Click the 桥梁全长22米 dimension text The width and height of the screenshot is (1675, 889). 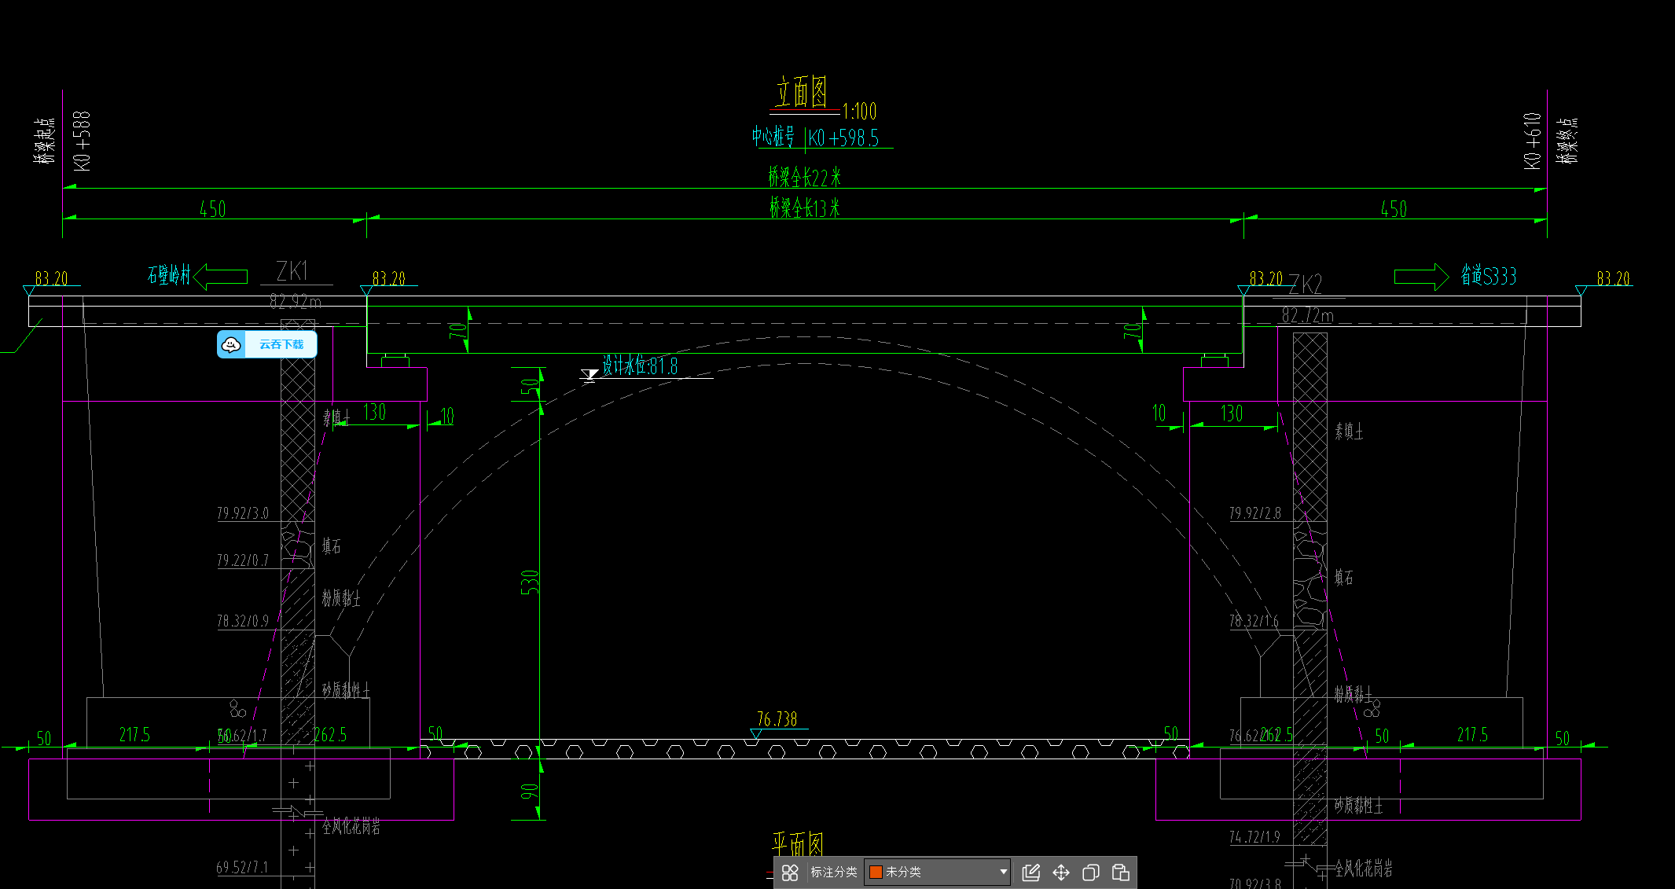click(805, 177)
